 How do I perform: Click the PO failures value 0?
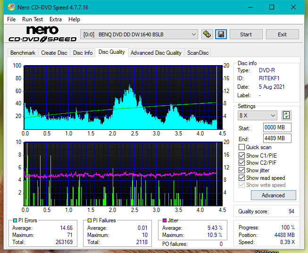(x=221, y=244)
